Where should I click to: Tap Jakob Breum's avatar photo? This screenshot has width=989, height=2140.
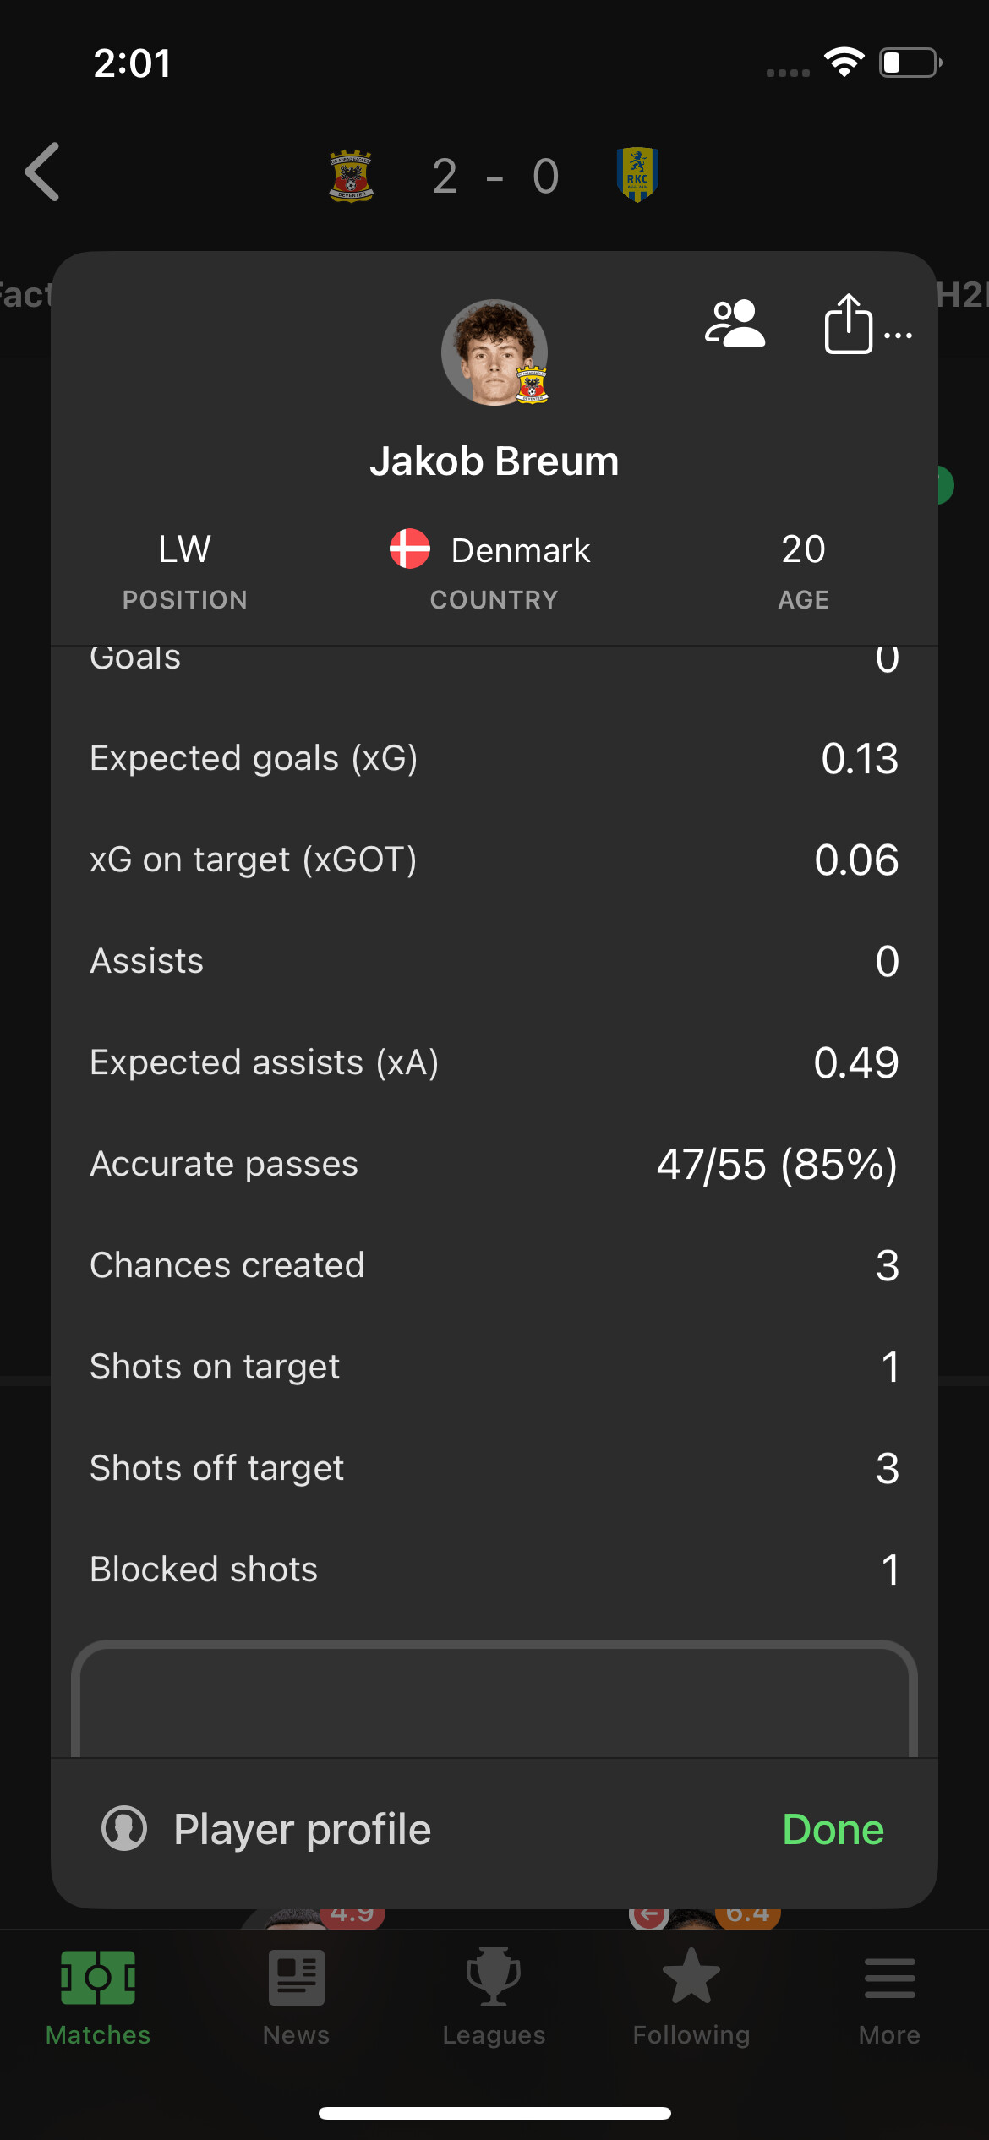tap(494, 352)
